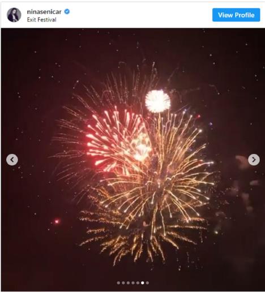Select the fourth carousel dot
This screenshot has height=292, width=265.
click(133, 283)
